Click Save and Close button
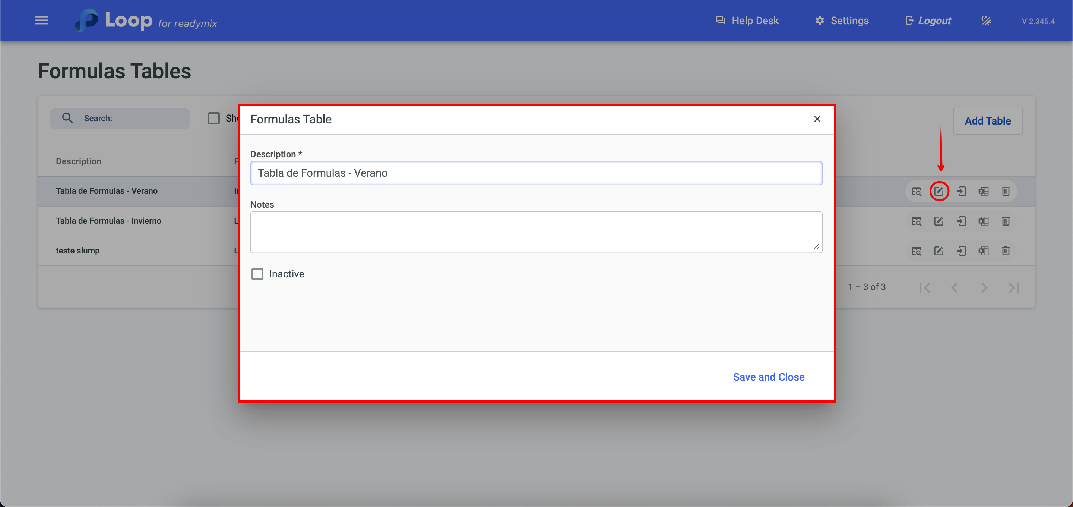The width and height of the screenshot is (1073, 507). 769,377
